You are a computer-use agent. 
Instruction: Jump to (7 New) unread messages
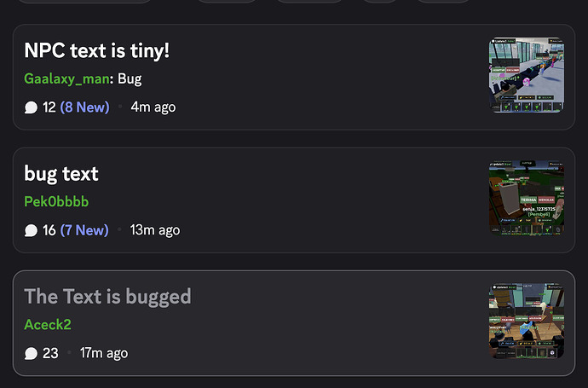84,230
